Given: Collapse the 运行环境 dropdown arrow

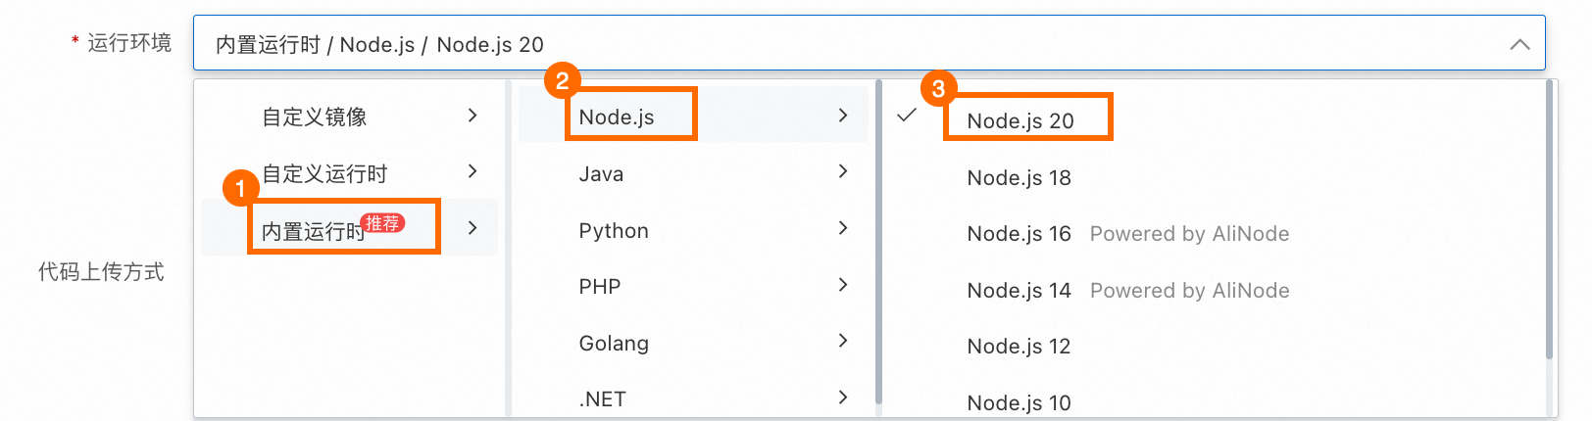Looking at the screenshot, I should pos(1519,44).
